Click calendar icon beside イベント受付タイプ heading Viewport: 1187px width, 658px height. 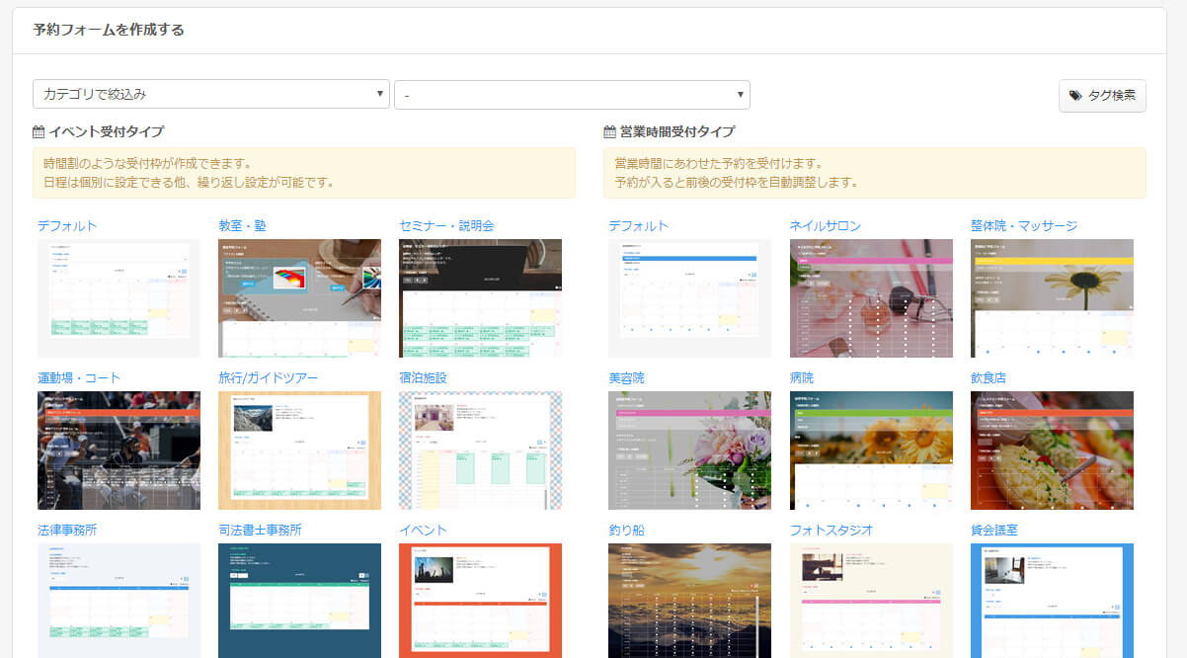[x=39, y=131]
